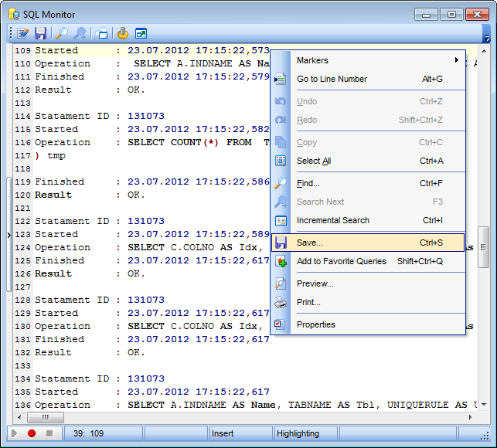The width and height of the screenshot is (497, 448).
Task: Click the clear log icon in toolbar
Action: click(101, 33)
